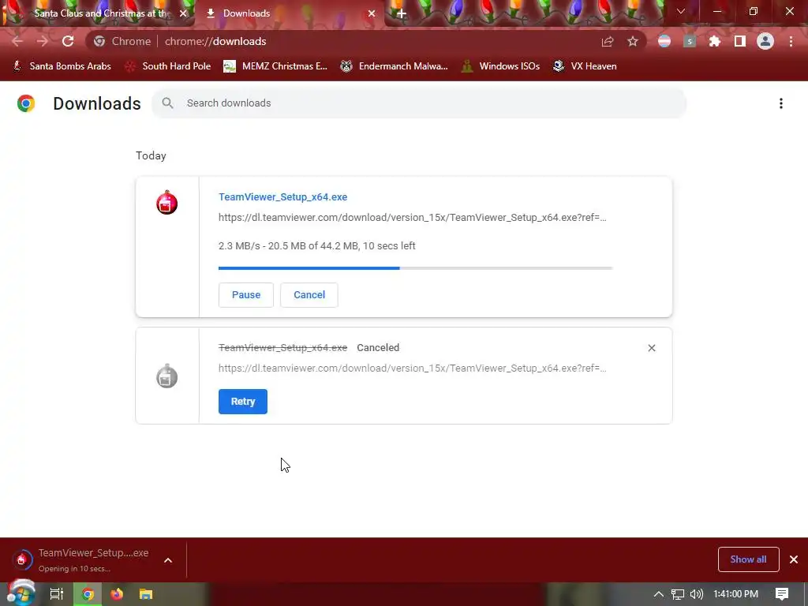
Task: Open Endermanch Malware bookmark
Action: click(394, 66)
